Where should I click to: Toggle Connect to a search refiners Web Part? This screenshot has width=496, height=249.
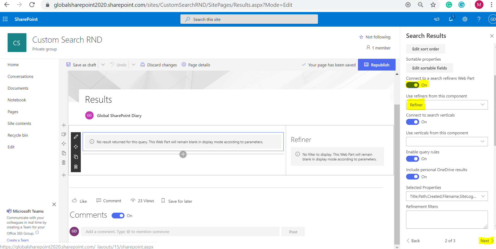click(413, 85)
